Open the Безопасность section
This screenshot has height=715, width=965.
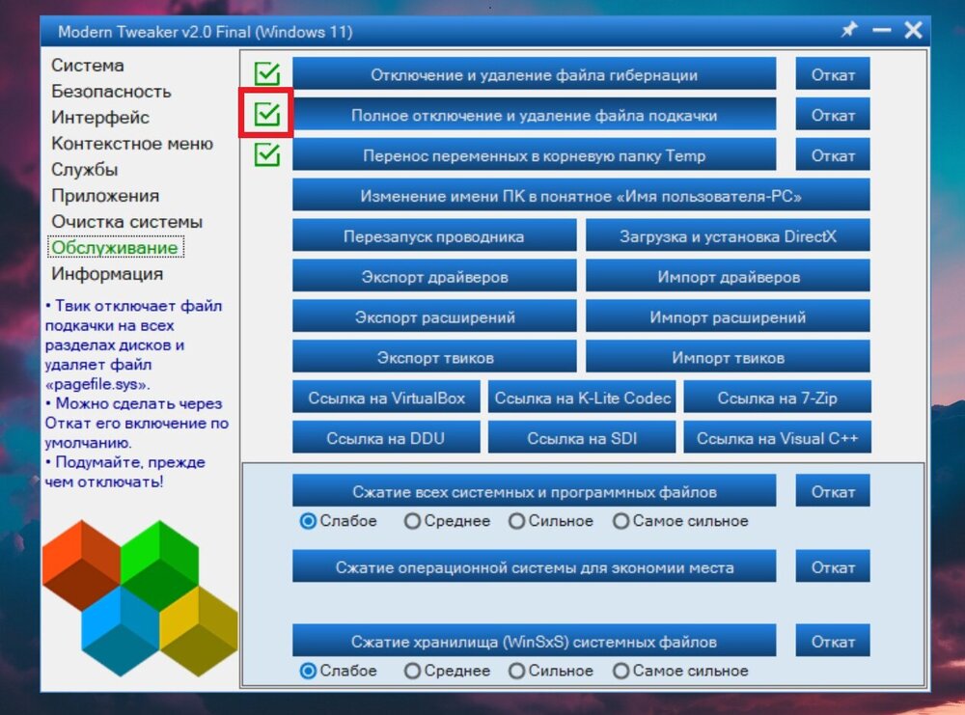111,91
